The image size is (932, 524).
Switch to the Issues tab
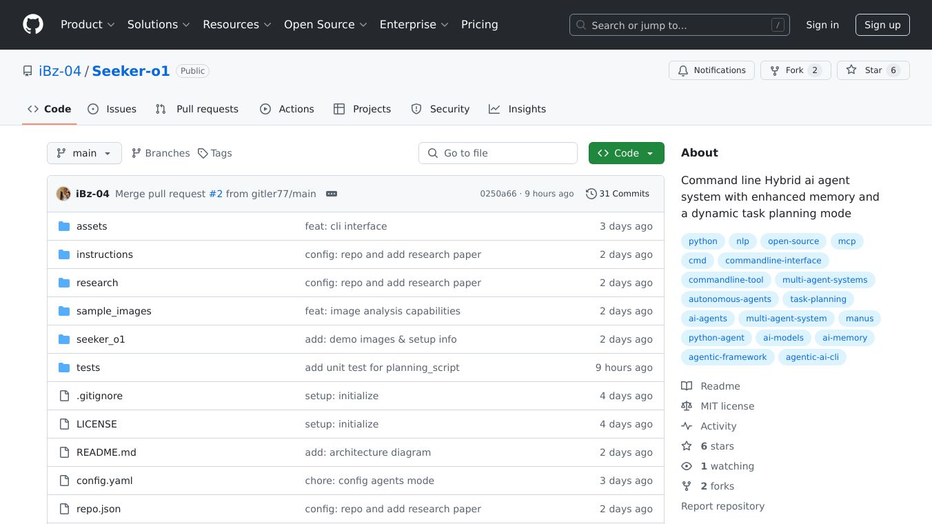click(112, 109)
